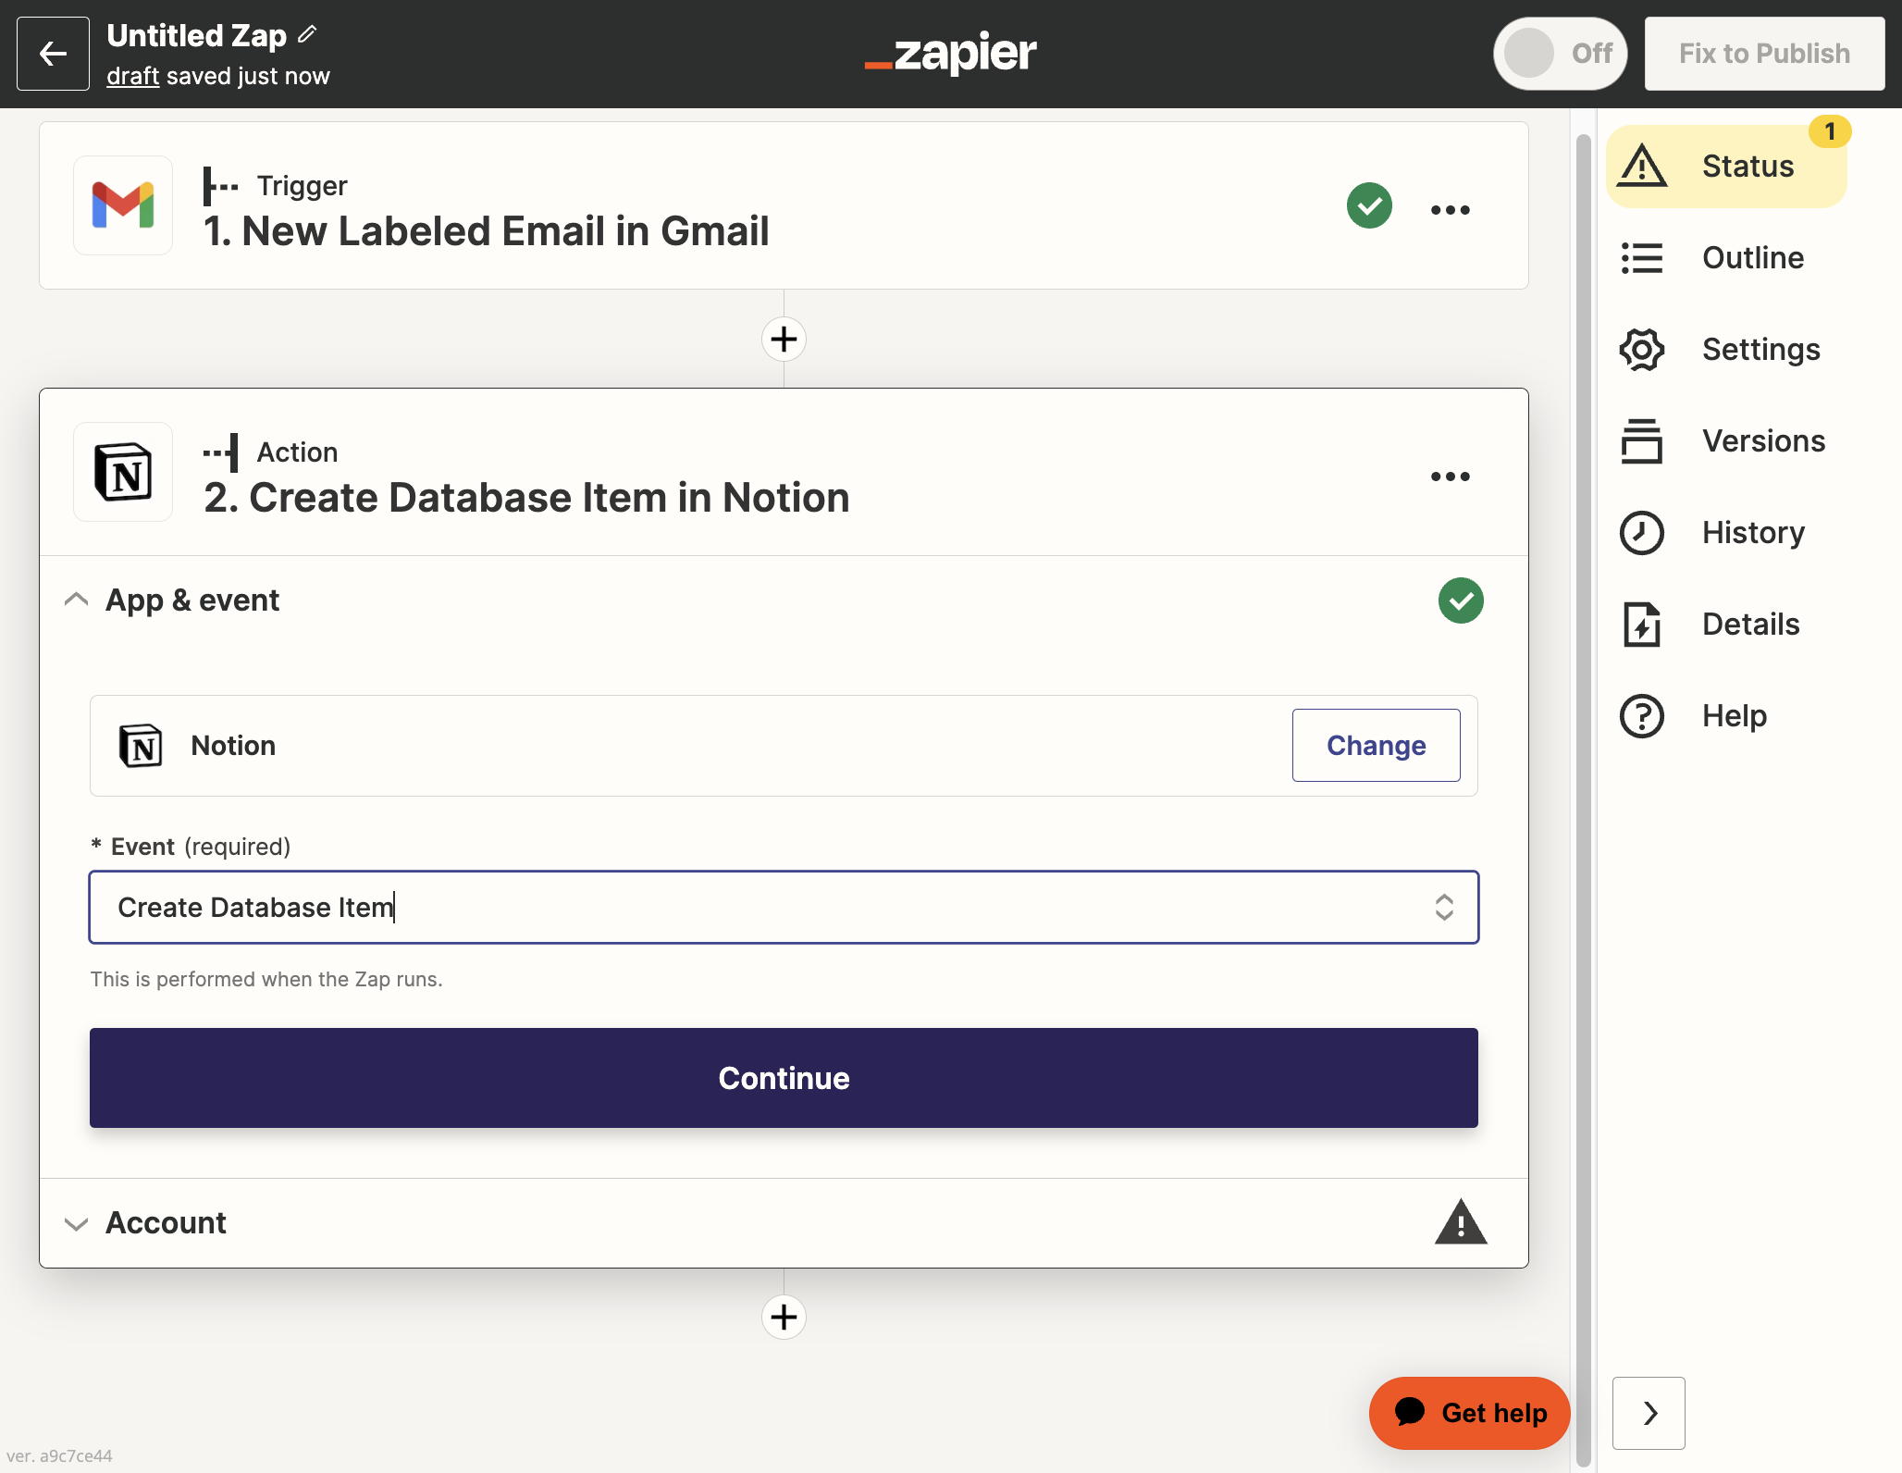Click the Continue button
1902x1473 pixels.
coord(784,1078)
